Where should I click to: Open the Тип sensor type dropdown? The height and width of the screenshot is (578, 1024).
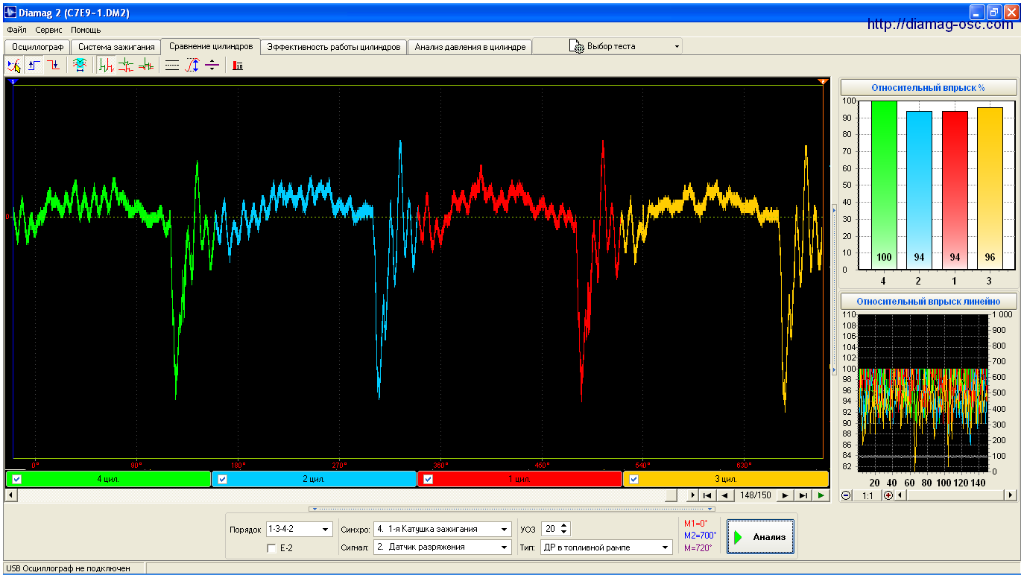tap(665, 547)
